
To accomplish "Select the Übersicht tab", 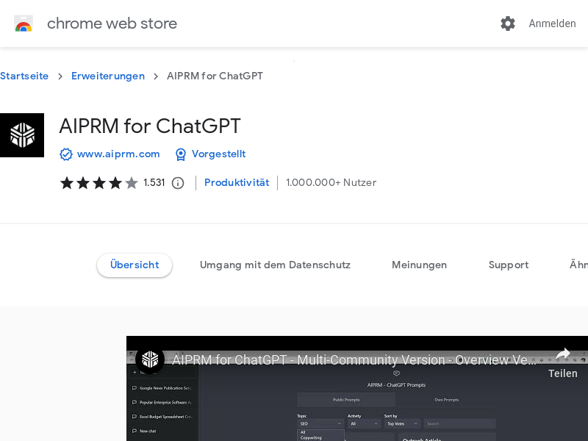I will point(135,265).
